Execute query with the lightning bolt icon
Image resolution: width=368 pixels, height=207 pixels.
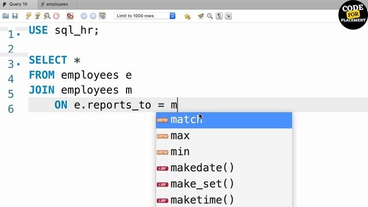pos(29,16)
